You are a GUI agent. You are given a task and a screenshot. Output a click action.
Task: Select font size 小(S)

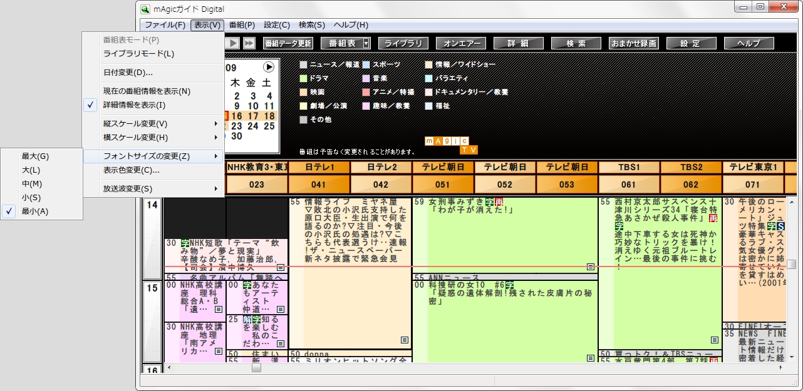pyautogui.click(x=41, y=198)
